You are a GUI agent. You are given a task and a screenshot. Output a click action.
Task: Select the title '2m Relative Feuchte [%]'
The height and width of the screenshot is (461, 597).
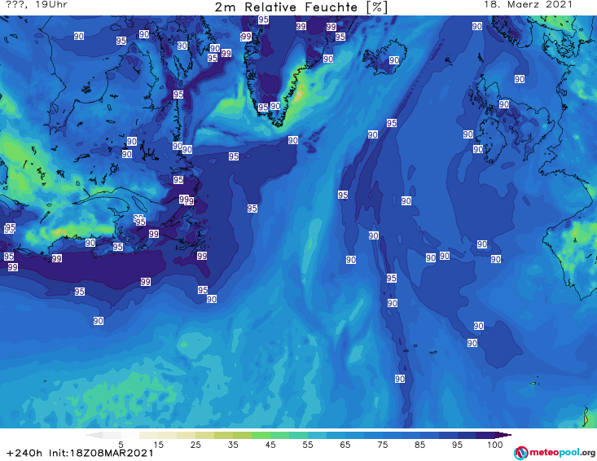point(301,7)
